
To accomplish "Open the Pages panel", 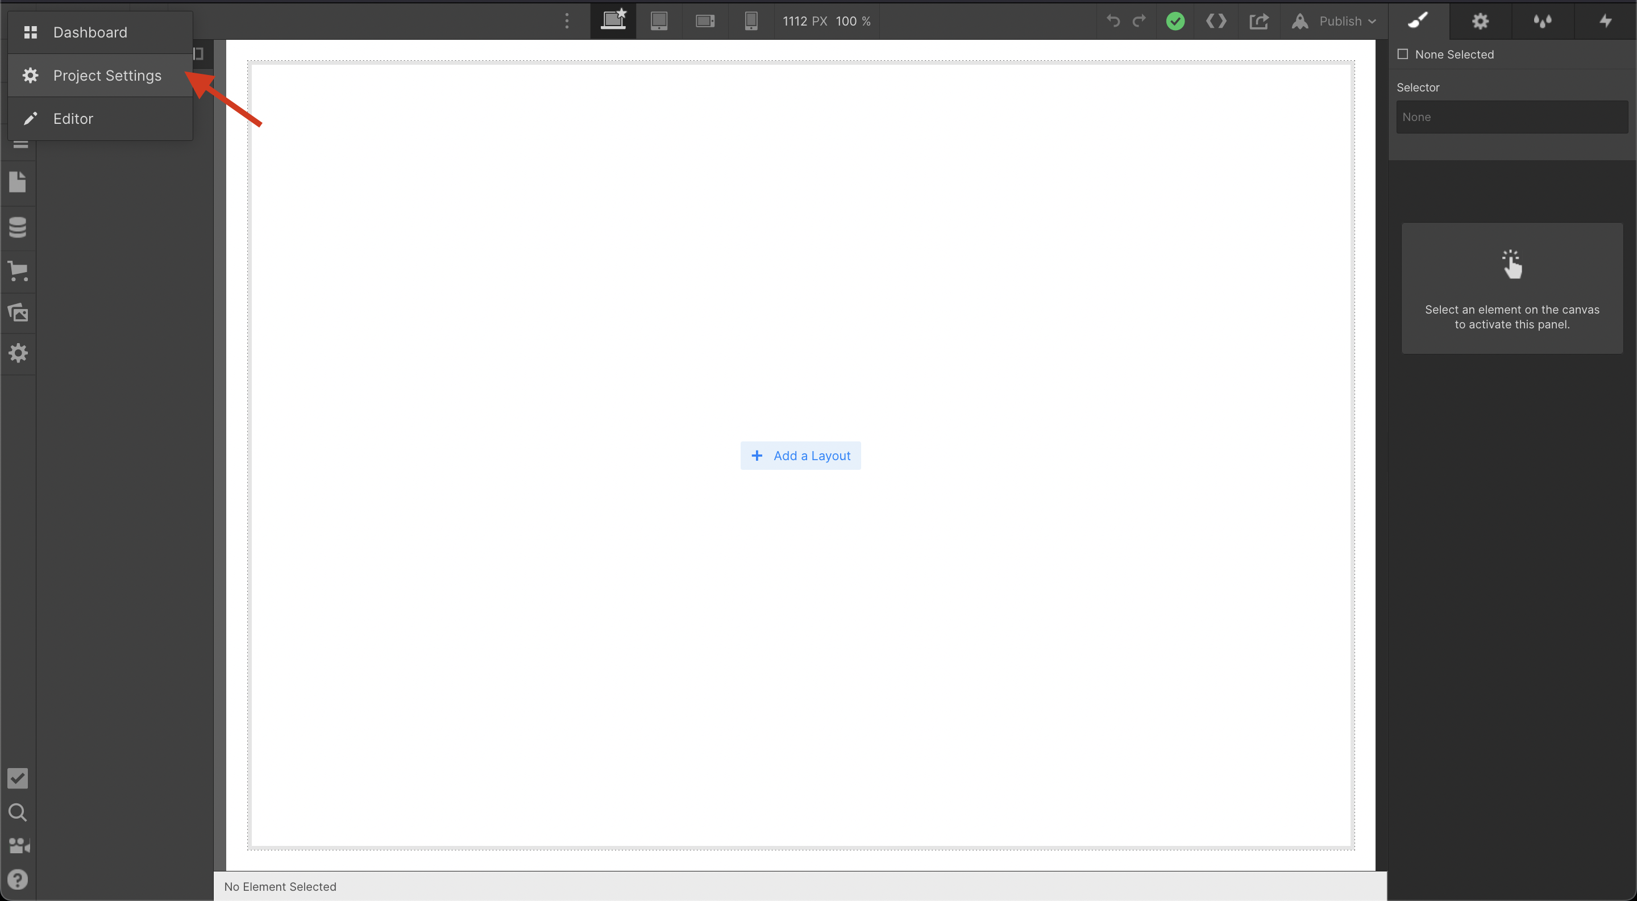I will pos(18,183).
